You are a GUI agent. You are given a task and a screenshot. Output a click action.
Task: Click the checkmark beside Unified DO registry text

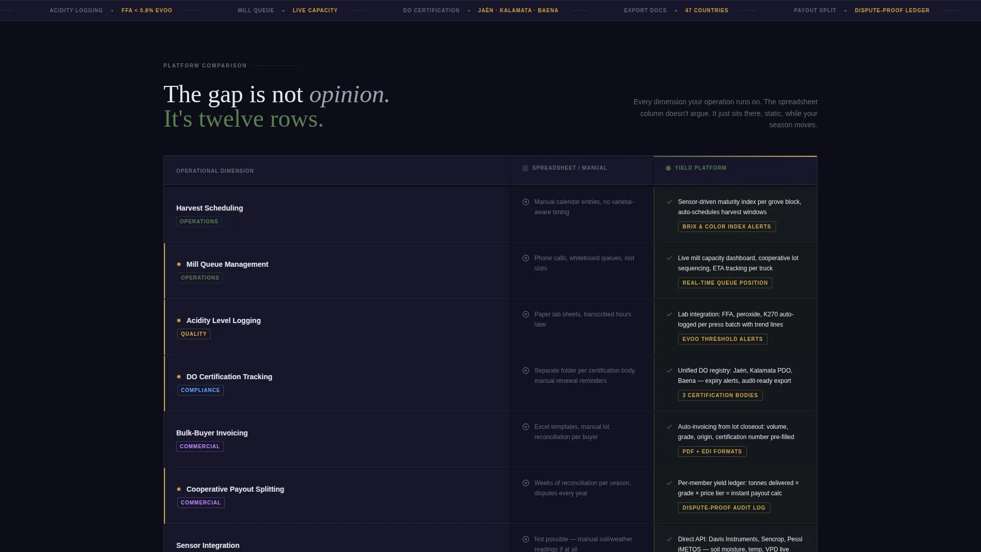(x=669, y=371)
